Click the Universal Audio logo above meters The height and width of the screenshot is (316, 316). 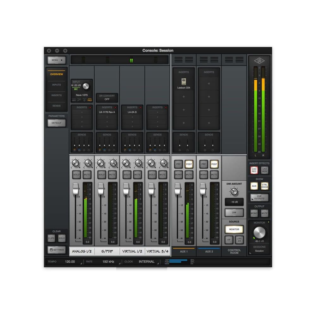pos(259,61)
